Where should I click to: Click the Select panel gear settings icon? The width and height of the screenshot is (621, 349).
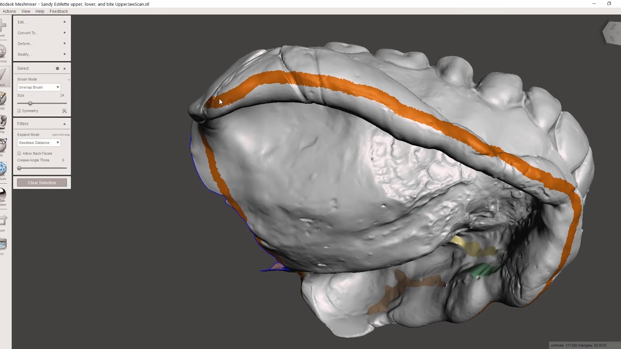click(x=57, y=68)
